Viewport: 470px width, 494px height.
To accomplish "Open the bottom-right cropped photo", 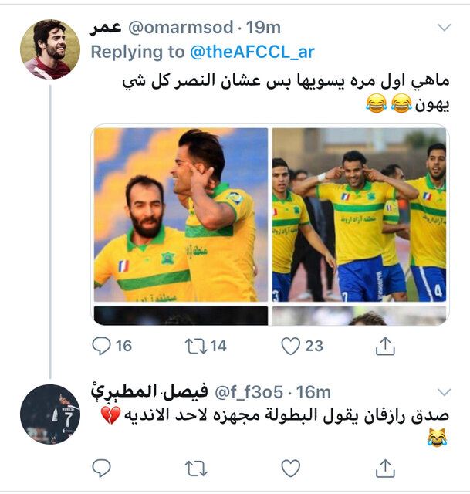I will pos(359,315).
